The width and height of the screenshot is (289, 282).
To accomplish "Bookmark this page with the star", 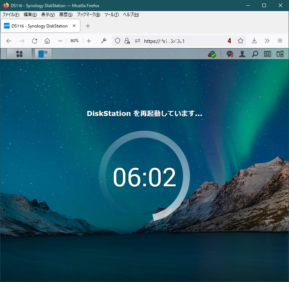I will pyautogui.click(x=240, y=41).
